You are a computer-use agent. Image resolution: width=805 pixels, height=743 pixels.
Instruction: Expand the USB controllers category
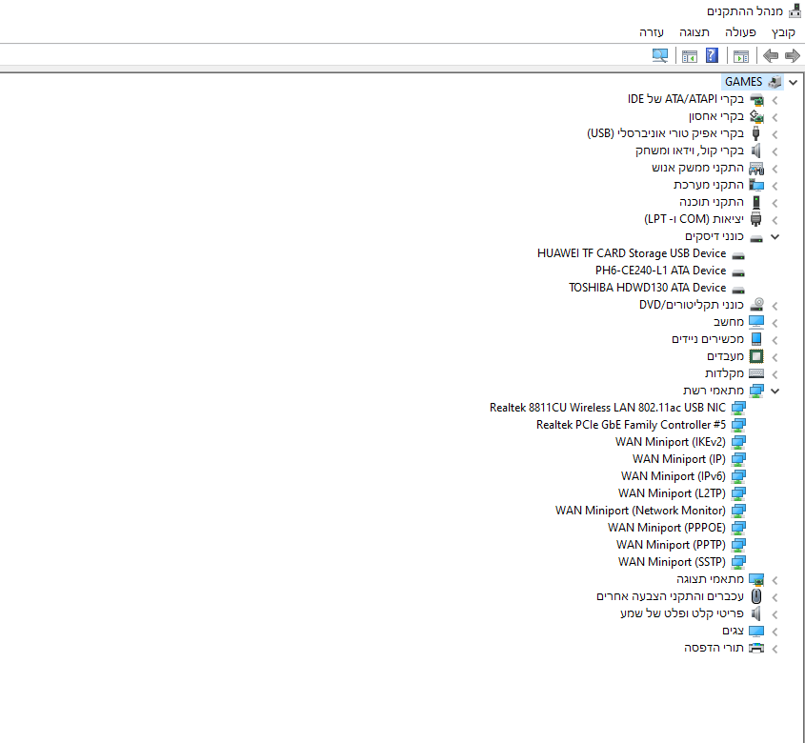[x=775, y=134]
